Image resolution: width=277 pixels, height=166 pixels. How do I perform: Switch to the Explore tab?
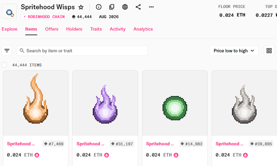click(9, 29)
